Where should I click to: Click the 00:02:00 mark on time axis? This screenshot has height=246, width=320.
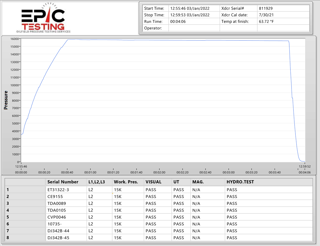point(159,172)
